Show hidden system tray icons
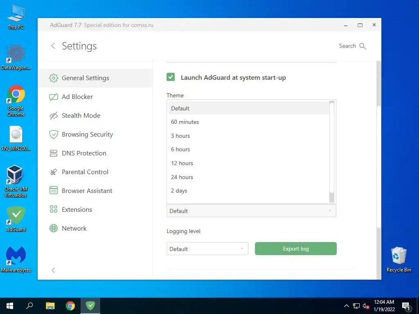Screen dimensions: 419x314 (x=346, y=306)
